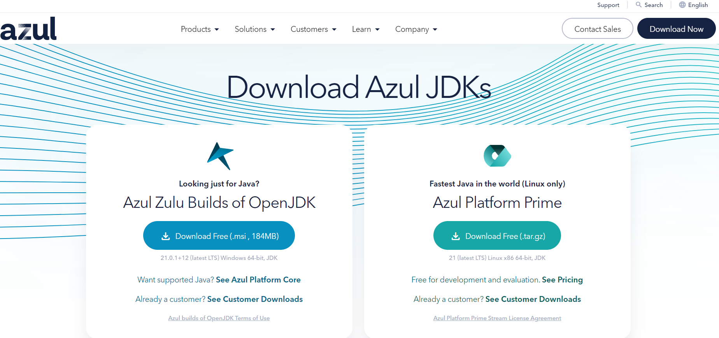This screenshot has height=338, width=719.
Task: Click the Azul Zulu star logo icon
Action: click(220, 156)
